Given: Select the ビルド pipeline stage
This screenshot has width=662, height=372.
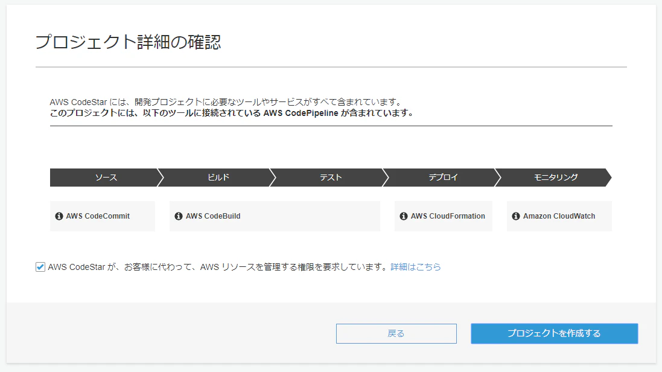Looking at the screenshot, I should pyautogui.click(x=218, y=178).
